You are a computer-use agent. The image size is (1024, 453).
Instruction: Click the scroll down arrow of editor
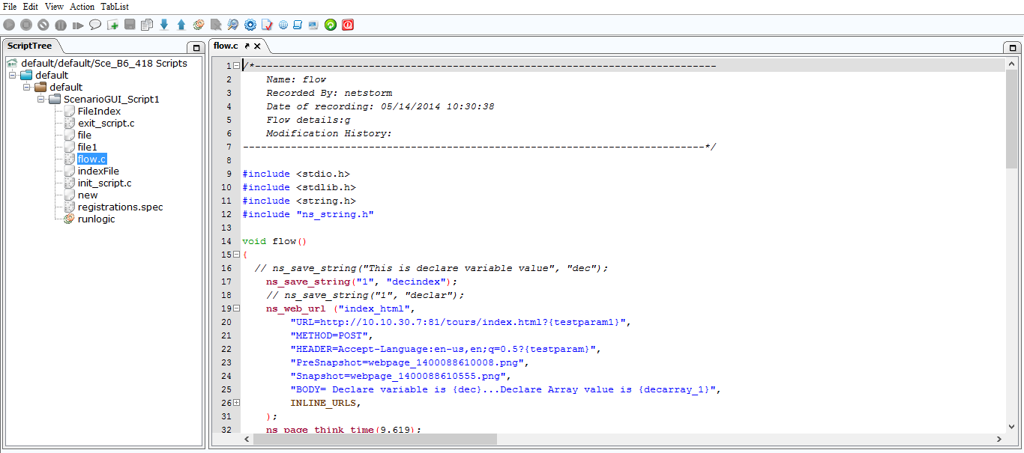tap(1011, 427)
